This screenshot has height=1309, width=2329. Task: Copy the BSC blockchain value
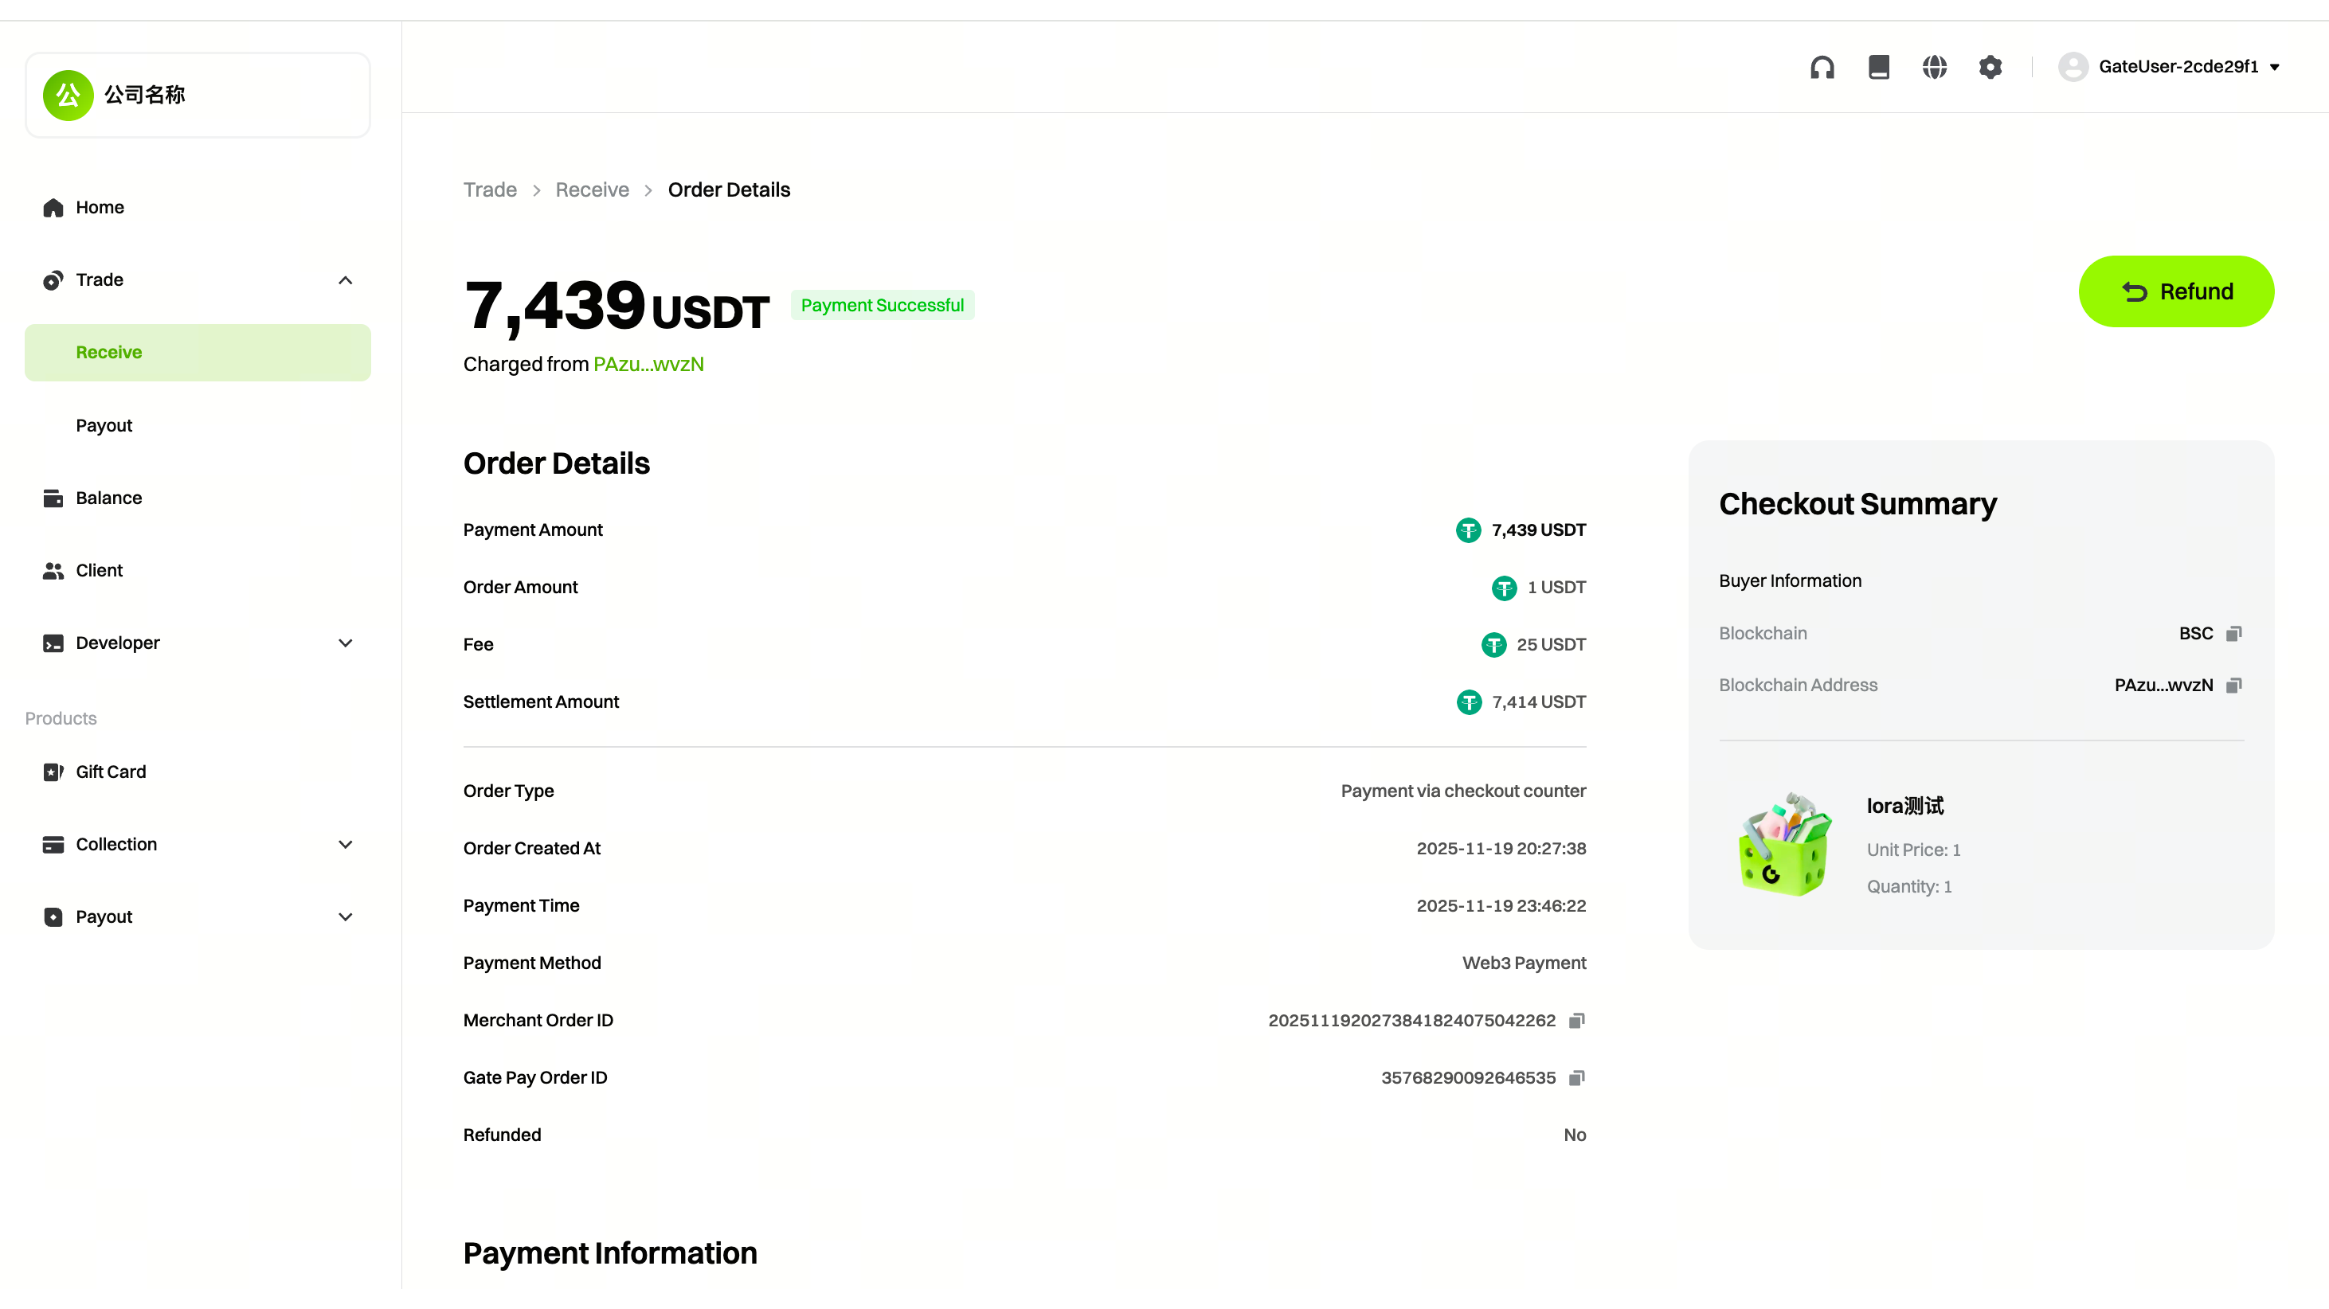[2233, 634]
